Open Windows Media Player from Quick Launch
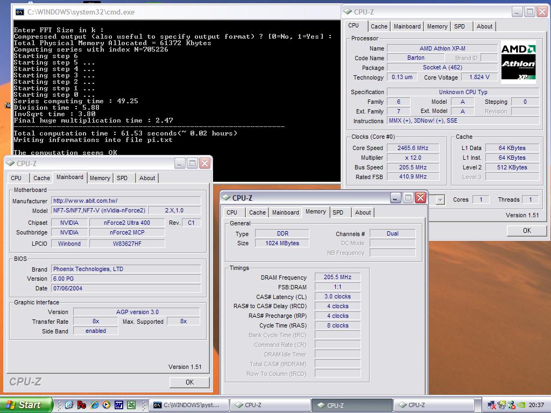The image size is (551, 413). pos(106,405)
